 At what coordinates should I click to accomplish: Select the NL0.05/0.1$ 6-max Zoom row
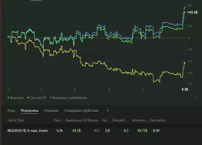point(28,131)
